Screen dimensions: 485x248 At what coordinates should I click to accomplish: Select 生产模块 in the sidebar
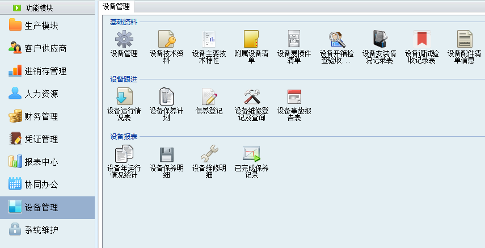(x=41, y=26)
